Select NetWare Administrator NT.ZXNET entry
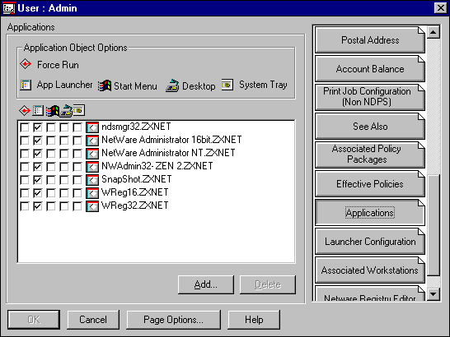The width and height of the screenshot is (450, 337). (168, 153)
